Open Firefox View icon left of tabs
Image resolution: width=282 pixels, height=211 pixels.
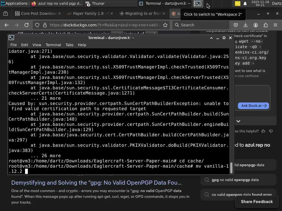tap(6, 13)
